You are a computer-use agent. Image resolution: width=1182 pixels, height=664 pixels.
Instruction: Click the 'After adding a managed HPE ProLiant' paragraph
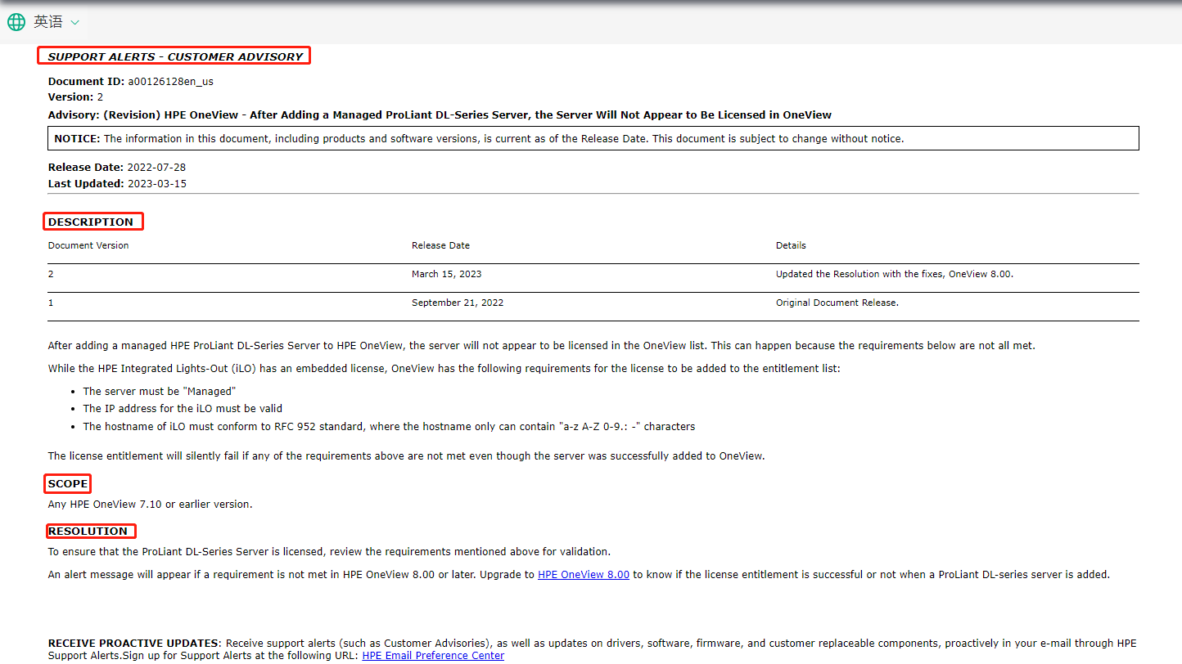point(541,346)
